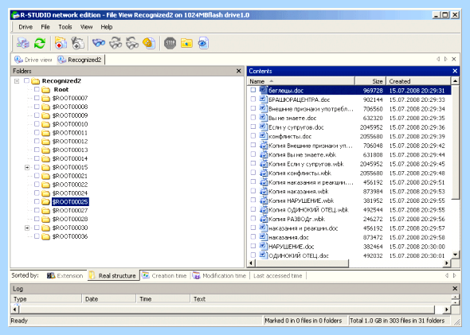Switch to the Drive view tab

pyautogui.click(x=33, y=60)
